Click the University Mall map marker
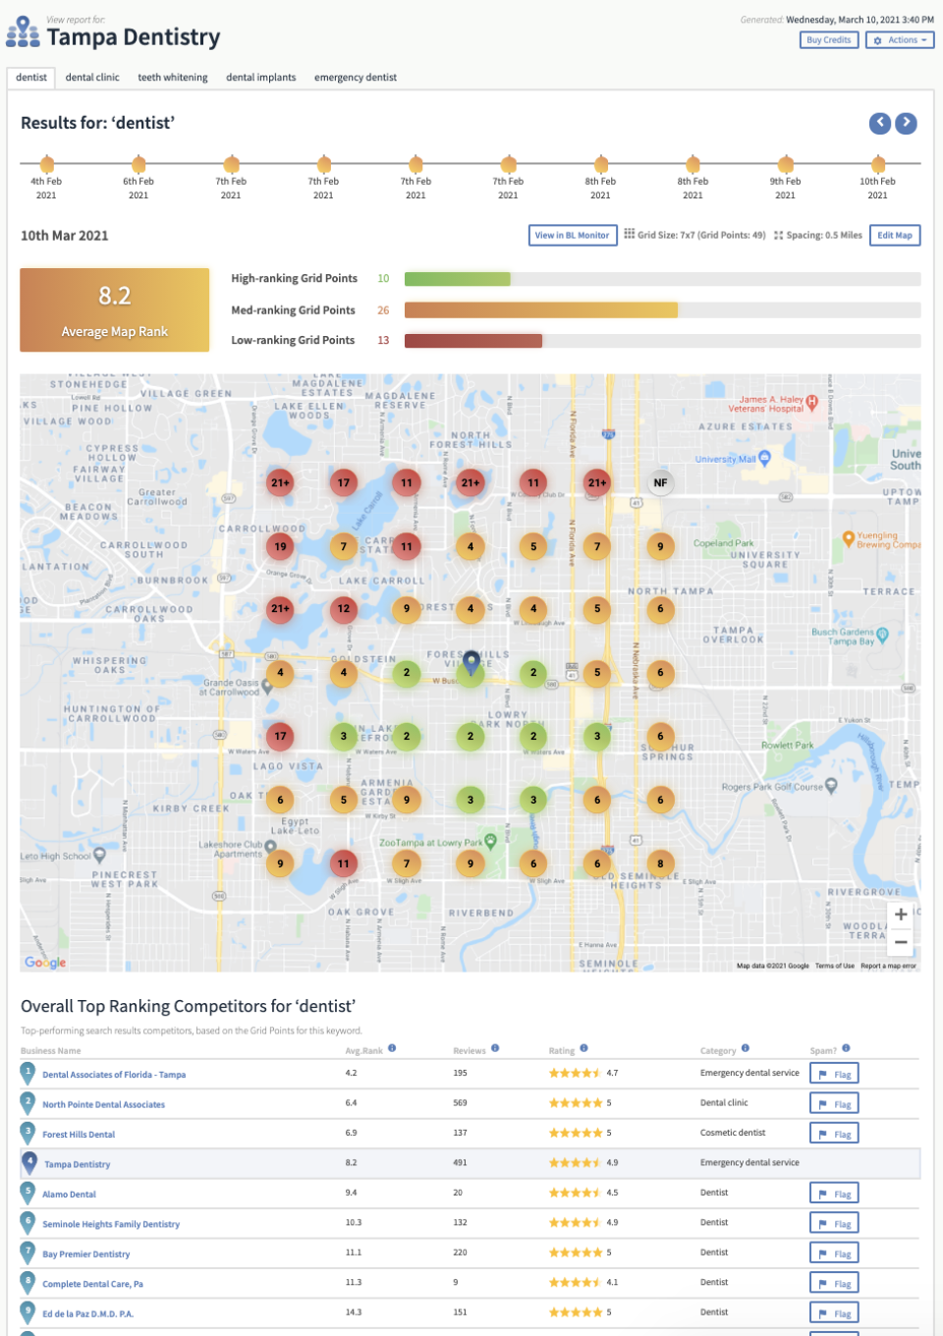 click(764, 458)
